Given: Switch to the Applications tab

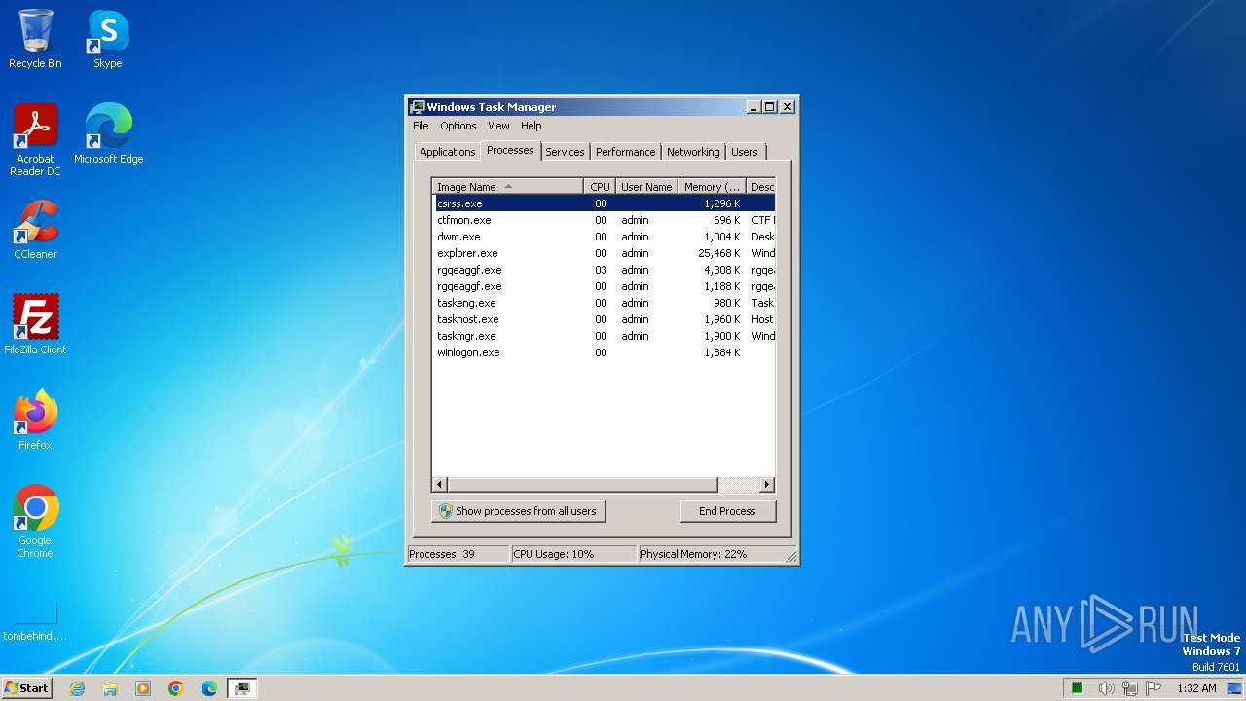Looking at the screenshot, I should [x=448, y=152].
